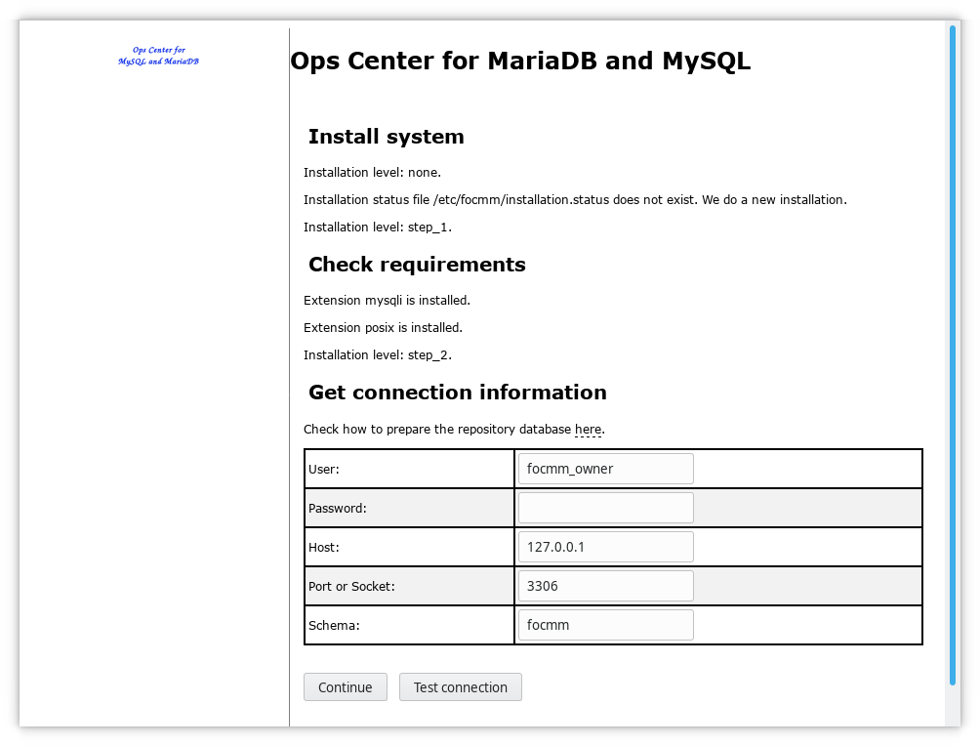Click the 'Installation level: none.' line
The height and width of the screenshot is (746, 980).
click(373, 173)
